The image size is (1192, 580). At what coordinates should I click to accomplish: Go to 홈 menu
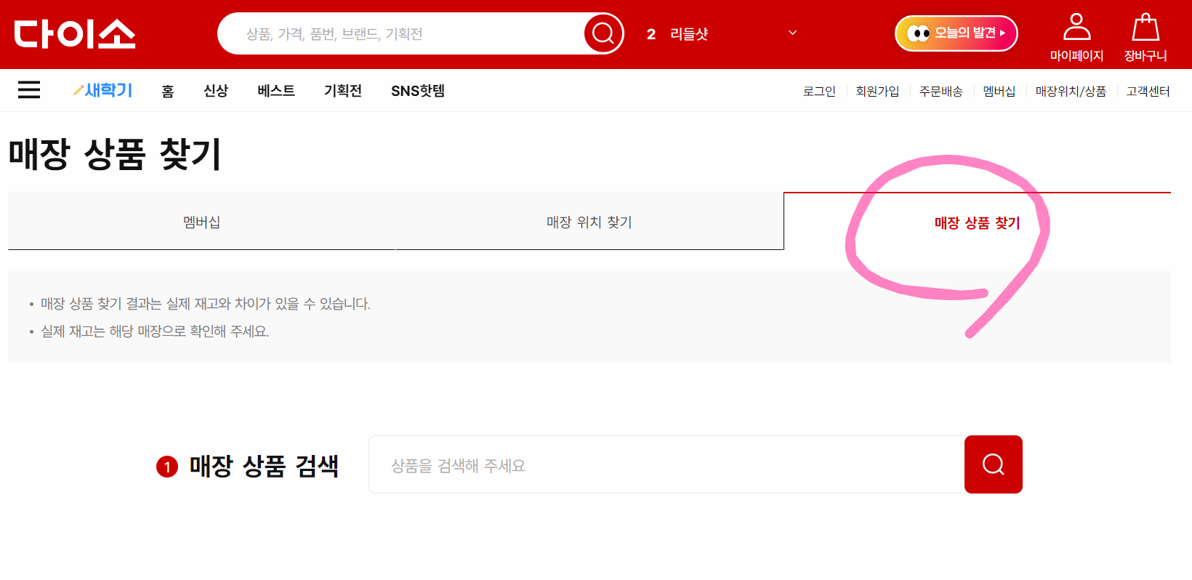[x=168, y=91]
